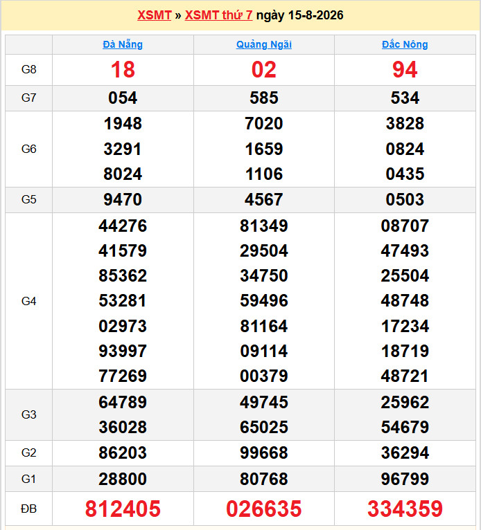
Task: Select the G6 row label
Action: pos(29,149)
